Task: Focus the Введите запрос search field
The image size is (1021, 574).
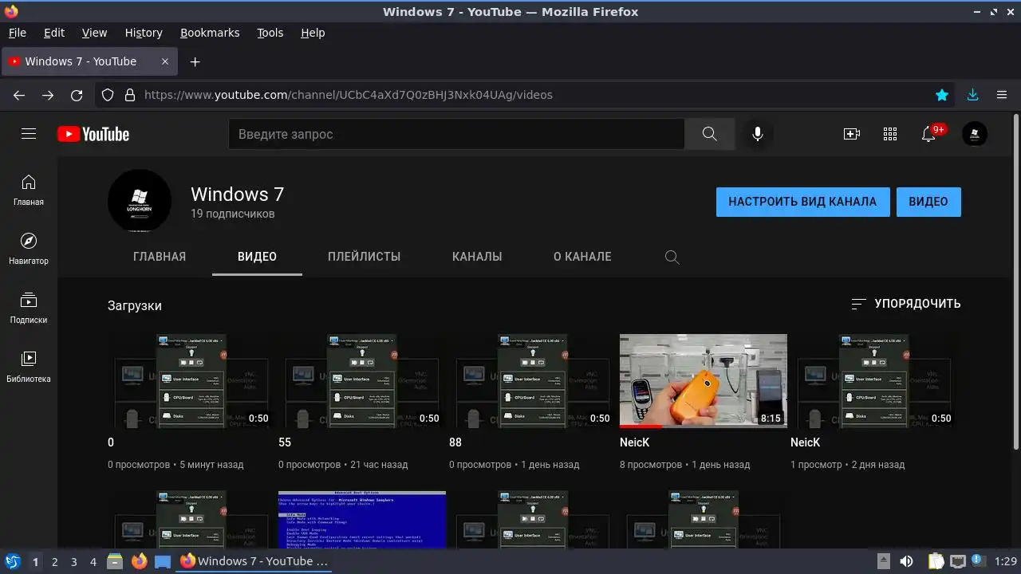Action: [x=456, y=134]
